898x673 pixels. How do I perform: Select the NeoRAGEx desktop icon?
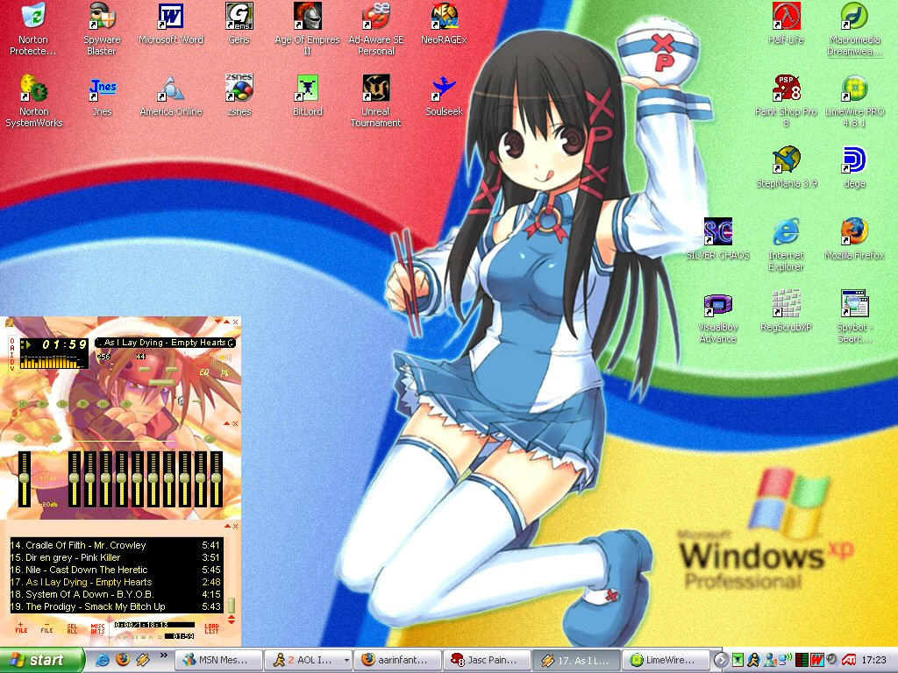pos(444,24)
